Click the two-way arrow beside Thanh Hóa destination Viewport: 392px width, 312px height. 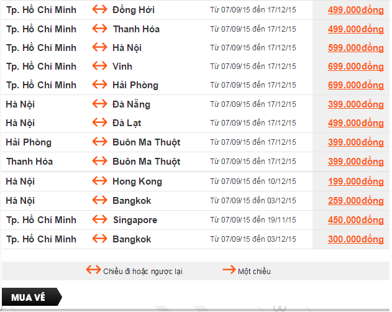[100, 29]
